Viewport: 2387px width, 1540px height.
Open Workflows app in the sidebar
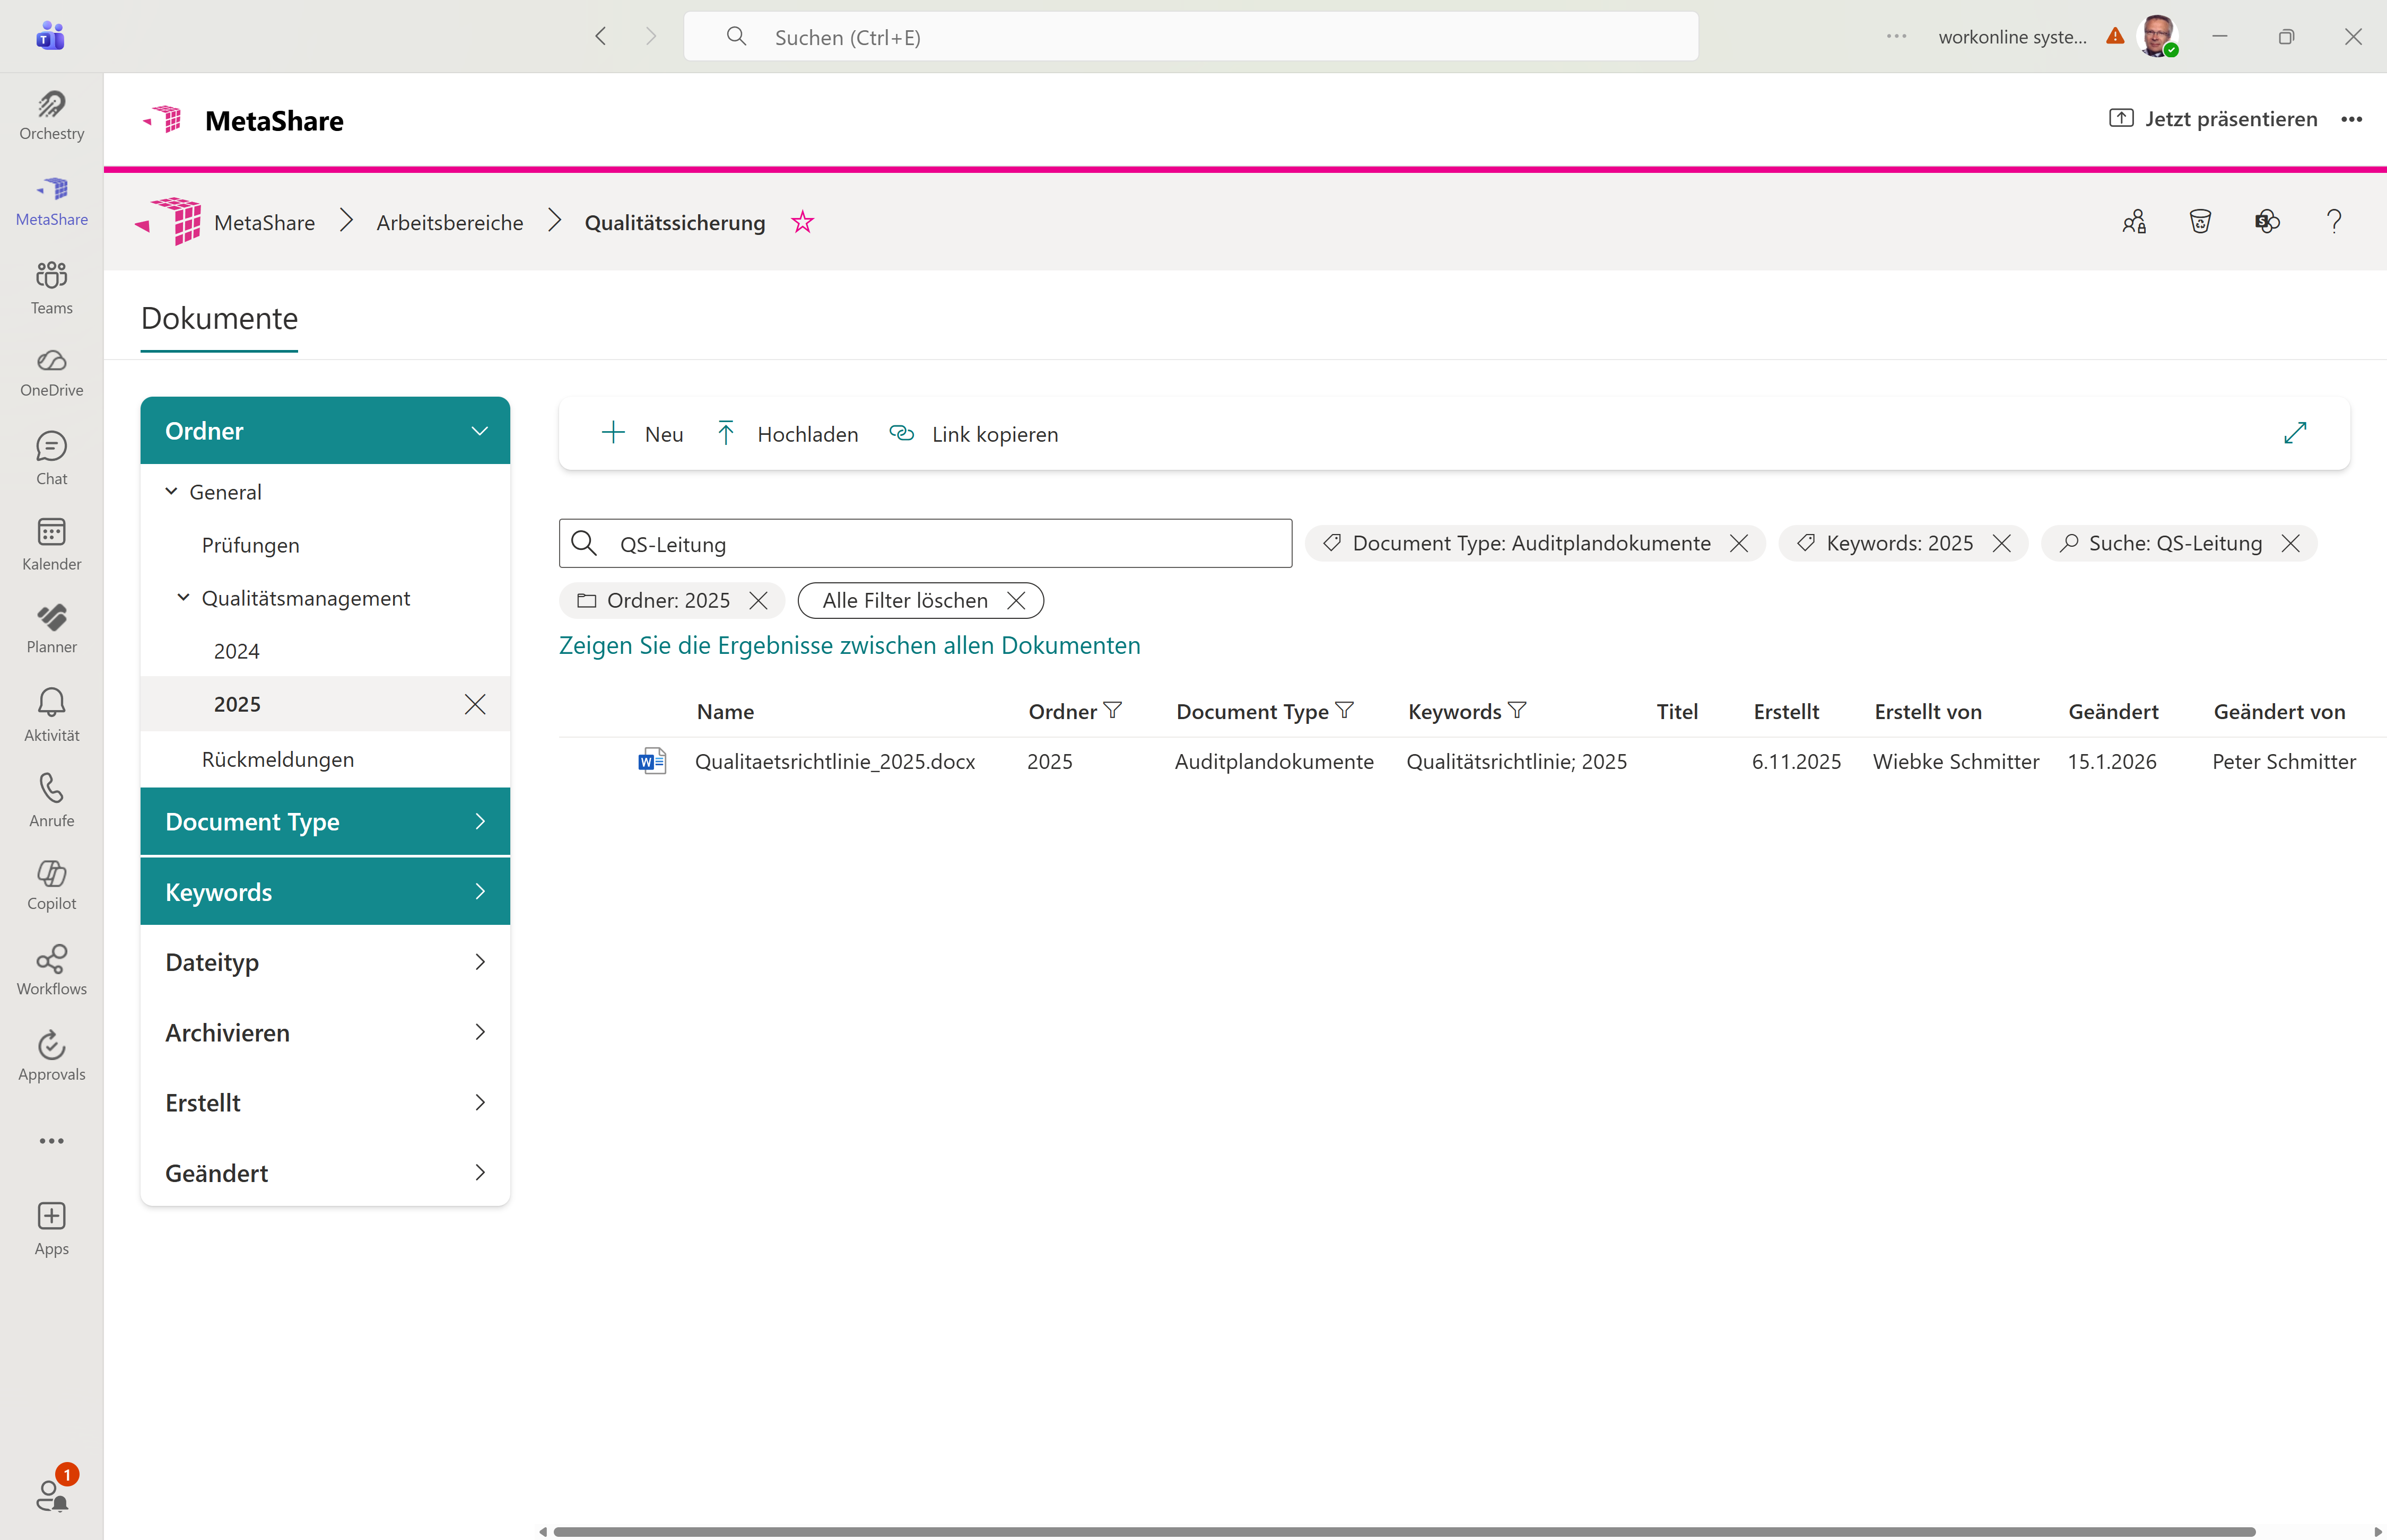pyautogui.click(x=51, y=969)
